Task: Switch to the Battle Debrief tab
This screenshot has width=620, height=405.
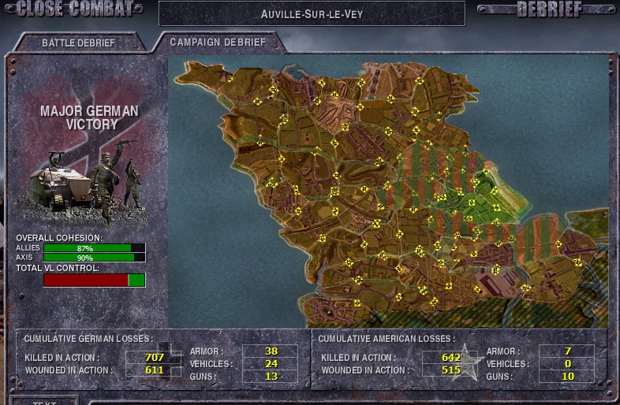Action: pyautogui.click(x=79, y=43)
